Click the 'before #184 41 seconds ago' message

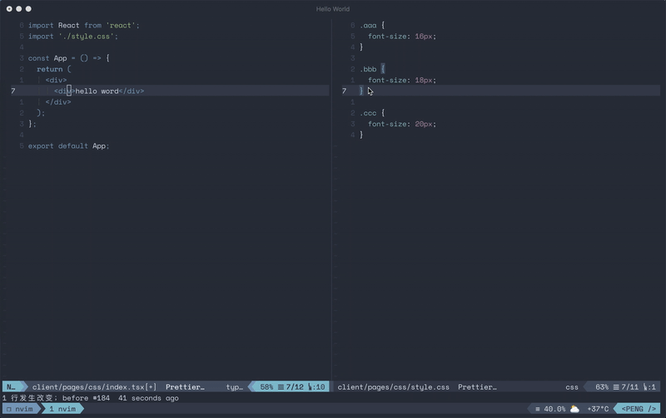(120, 398)
